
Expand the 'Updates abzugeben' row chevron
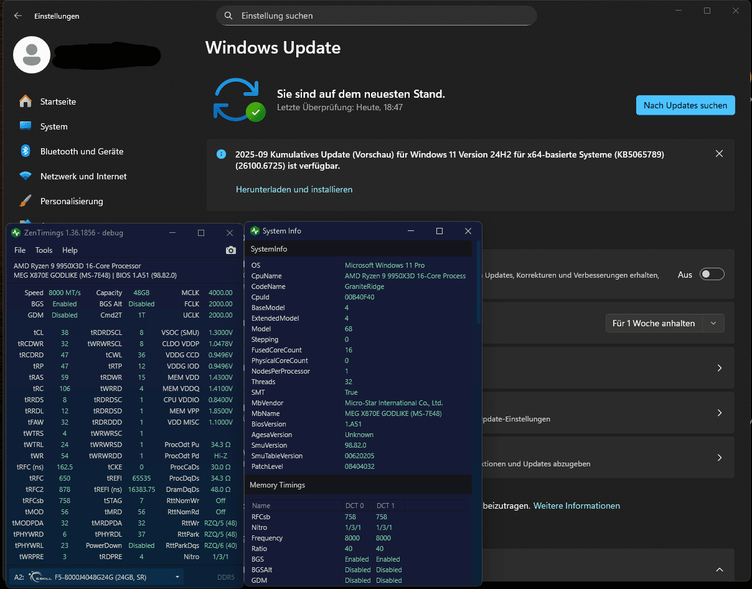coord(719,458)
